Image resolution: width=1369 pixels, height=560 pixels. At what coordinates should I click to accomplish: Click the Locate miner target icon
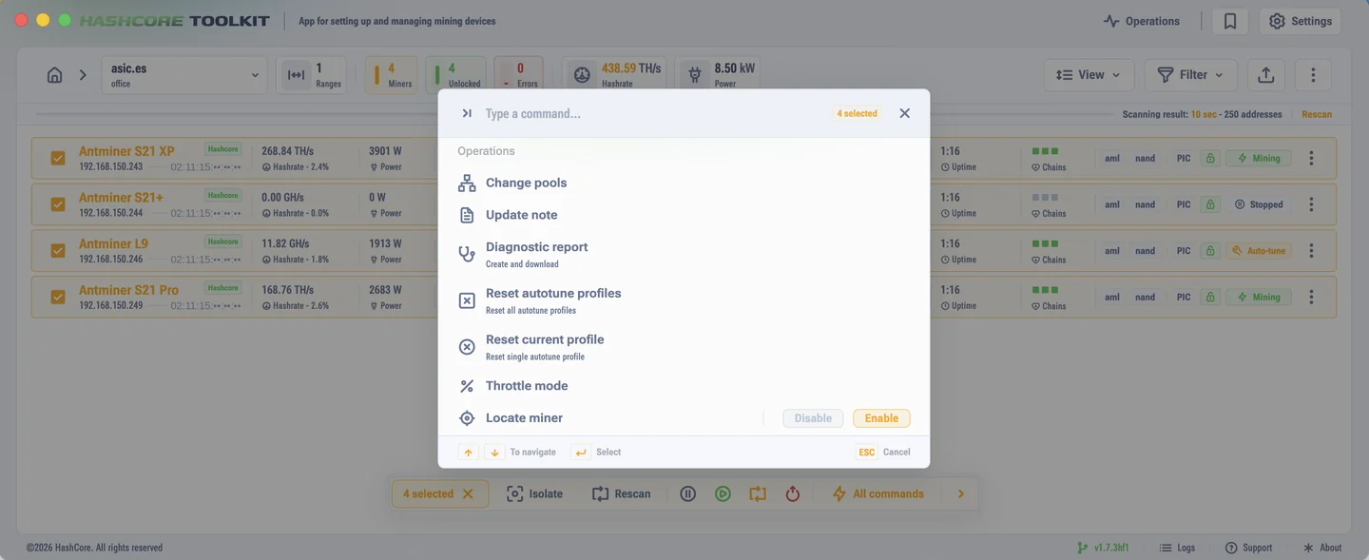(x=467, y=418)
